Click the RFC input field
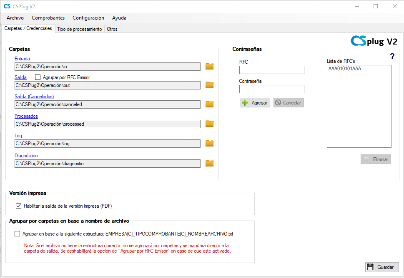404x278 pixels. pyautogui.click(x=272, y=70)
